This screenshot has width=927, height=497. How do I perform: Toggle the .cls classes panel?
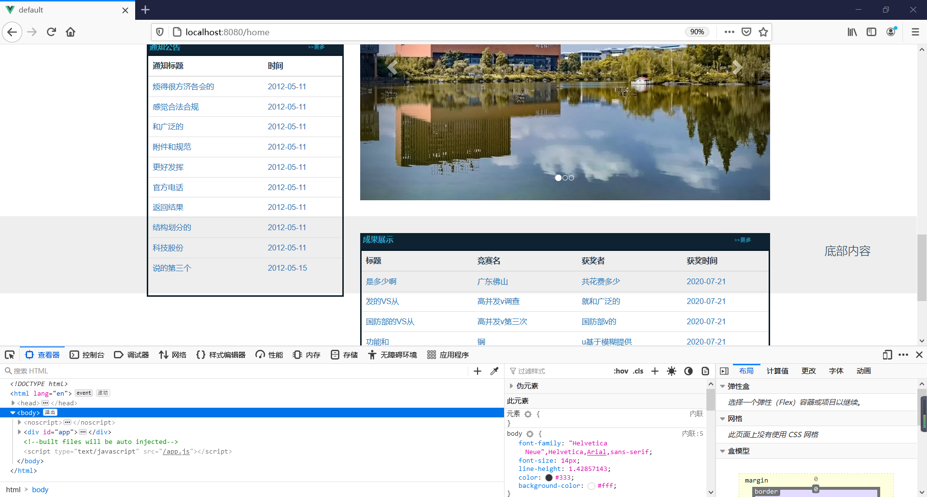[x=638, y=371]
